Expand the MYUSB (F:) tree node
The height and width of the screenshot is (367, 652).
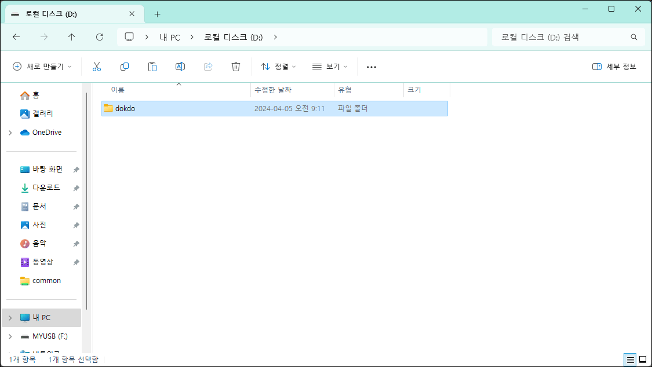(x=10, y=336)
